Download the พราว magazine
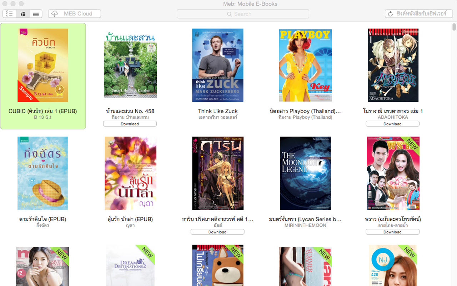The height and width of the screenshot is (286, 457). click(x=392, y=232)
